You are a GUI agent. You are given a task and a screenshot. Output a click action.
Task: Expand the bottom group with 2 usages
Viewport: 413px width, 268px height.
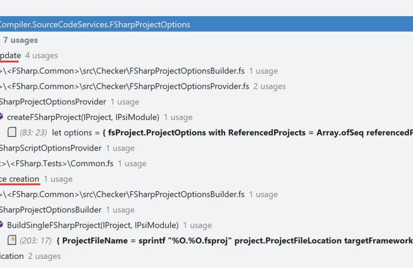[x=12, y=256]
